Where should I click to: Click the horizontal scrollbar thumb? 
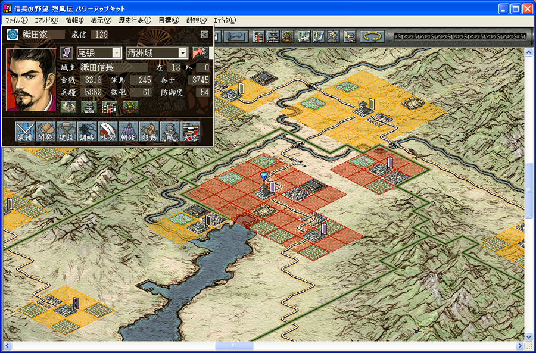tap(235, 346)
